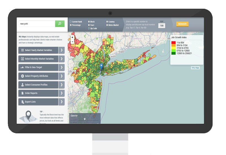This screenshot has height=155, width=226.
Task: Expand arrow next to Select Monthly Market Variables
Action: click(62, 59)
